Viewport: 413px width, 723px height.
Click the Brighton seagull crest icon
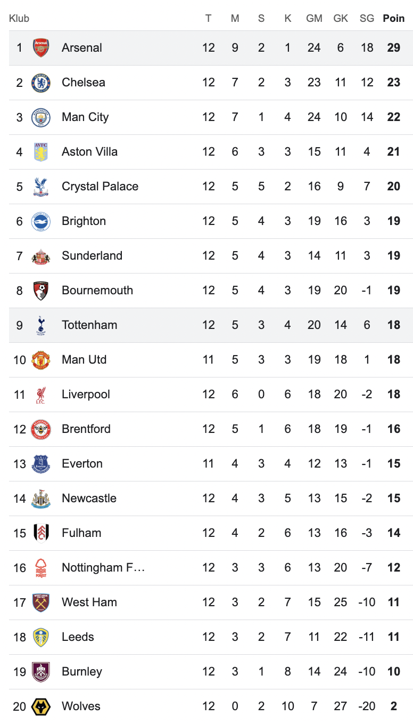click(x=41, y=221)
